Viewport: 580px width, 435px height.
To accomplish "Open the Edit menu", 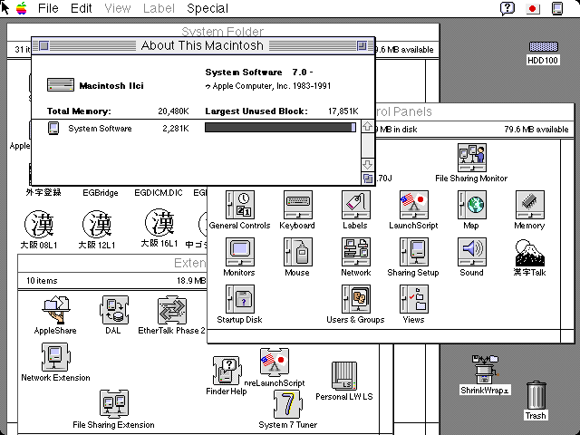I will (x=82, y=8).
